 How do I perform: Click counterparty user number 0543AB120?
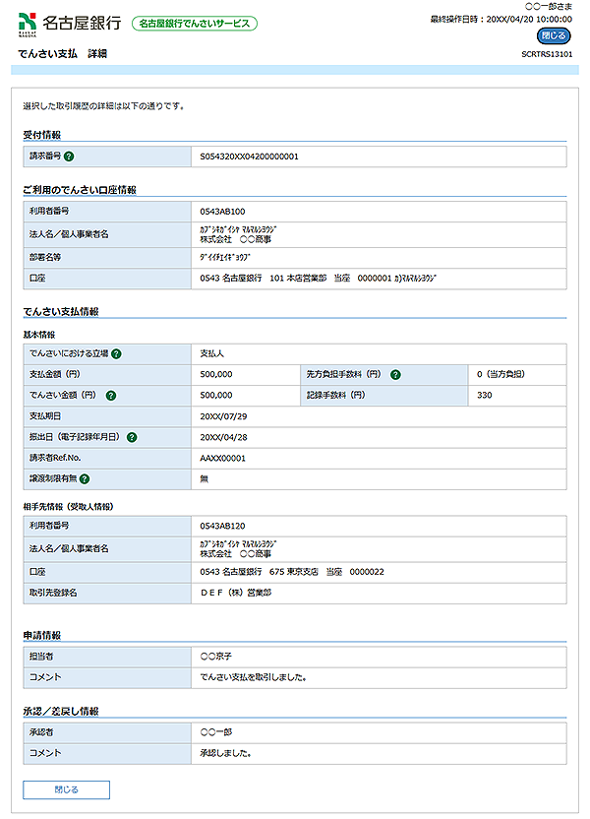[x=222, y=526]
